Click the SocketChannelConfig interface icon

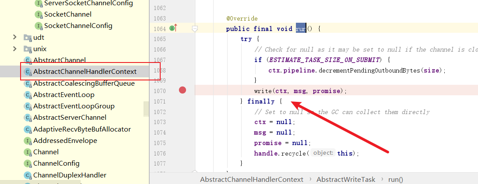tap(39, 26)
